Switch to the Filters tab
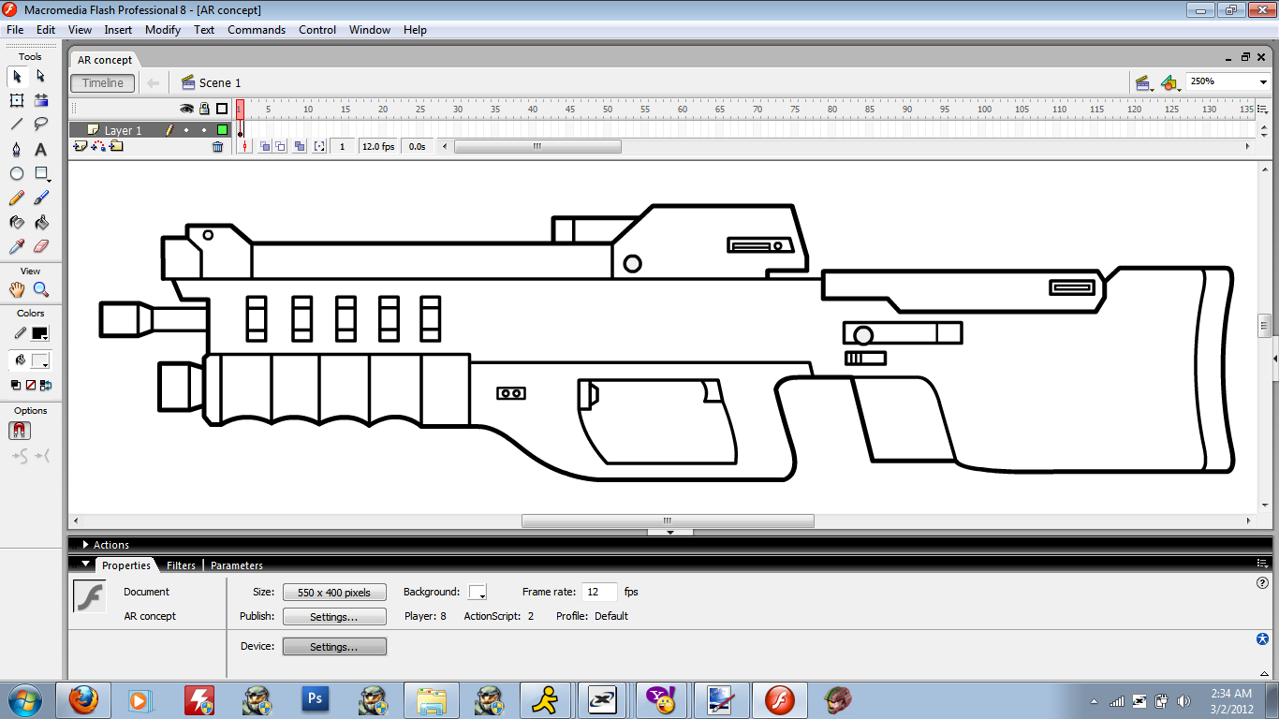 pyautogui.click(x=181, y=565)
